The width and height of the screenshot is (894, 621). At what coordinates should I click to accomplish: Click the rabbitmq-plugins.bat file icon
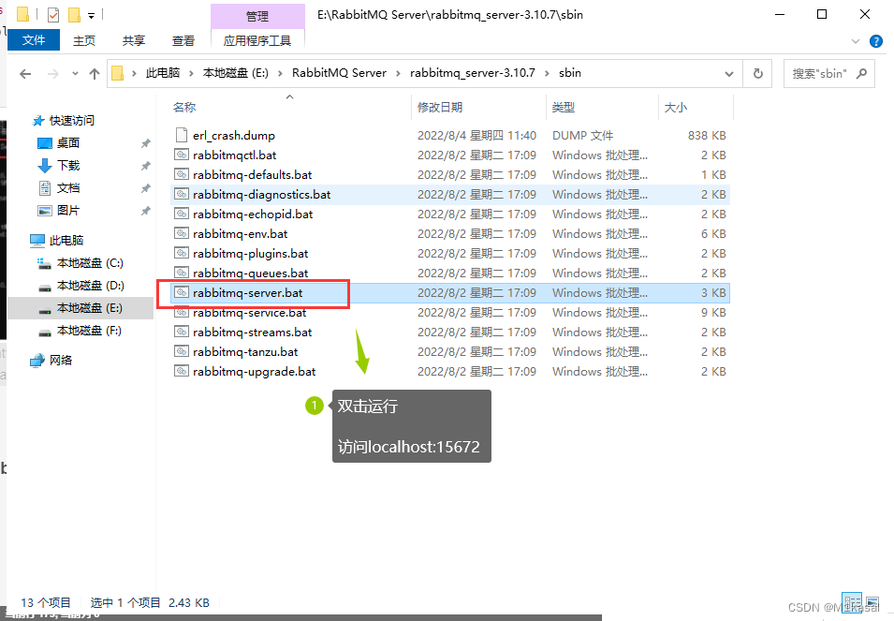coord(182,253)
